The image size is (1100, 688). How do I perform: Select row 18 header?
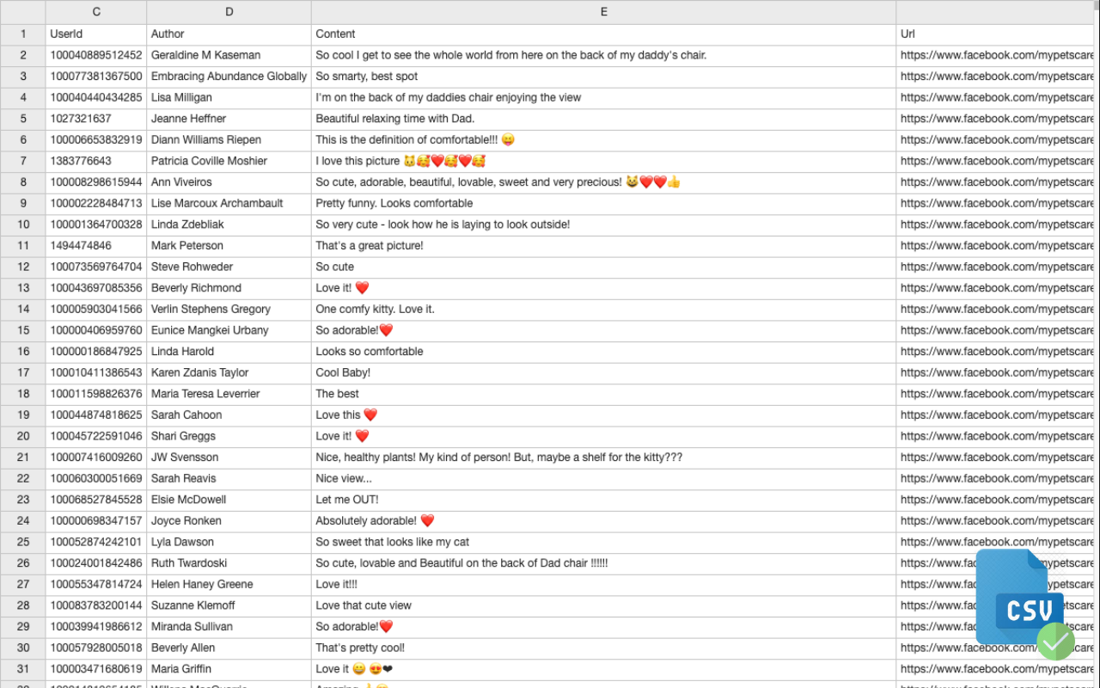pyautogui.click(x=23, y=394)
